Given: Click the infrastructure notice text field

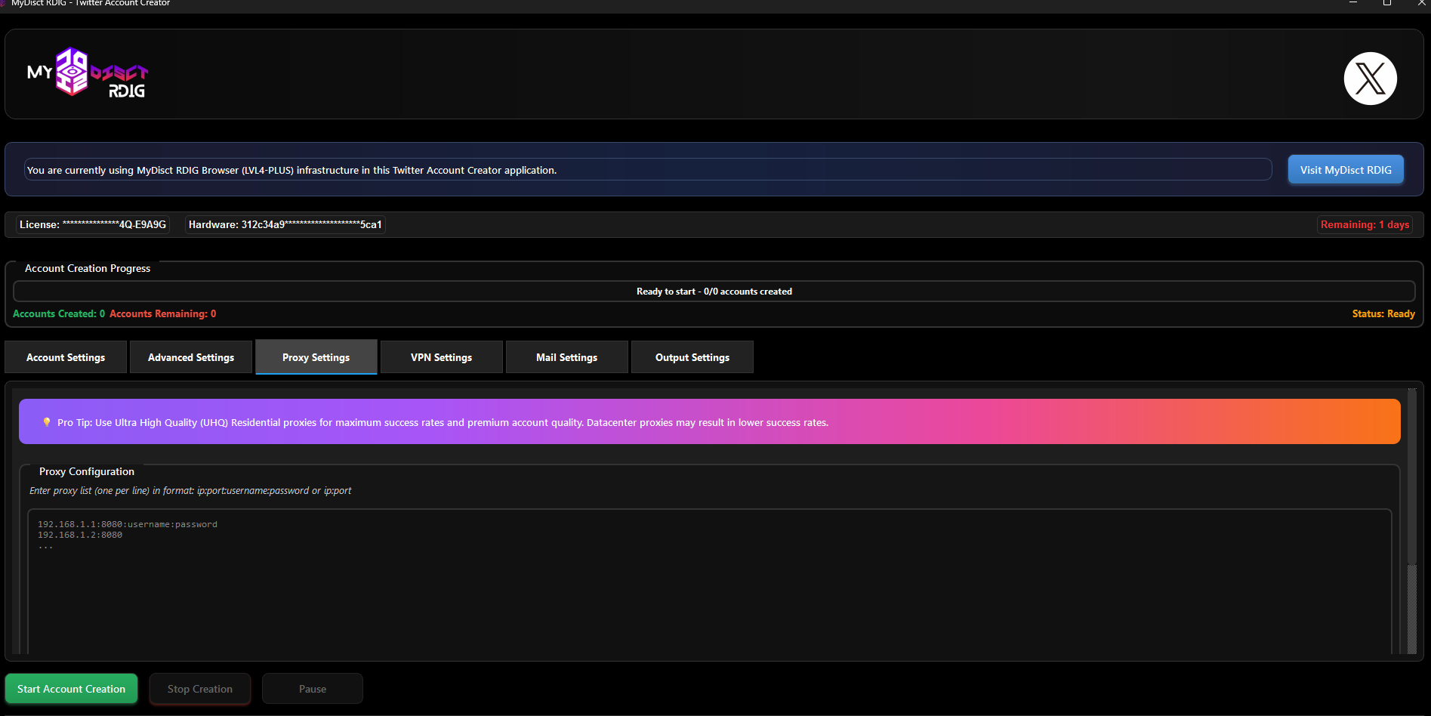Looking at the screenshot, I should pyautogui.click(x=648, y=170).
